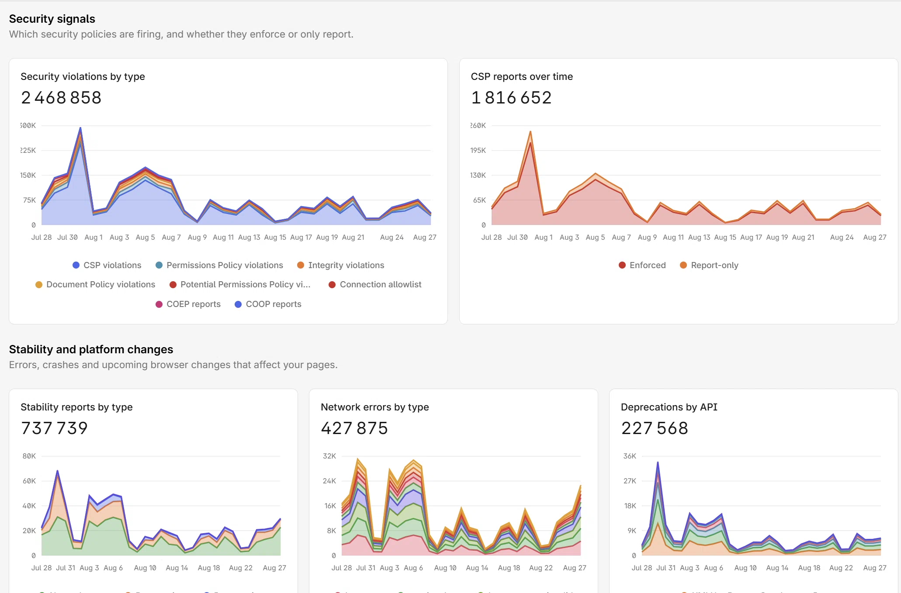
Task: Click the orange Report-only color dot
Action: pyautogui.click(x=683, y=265)
